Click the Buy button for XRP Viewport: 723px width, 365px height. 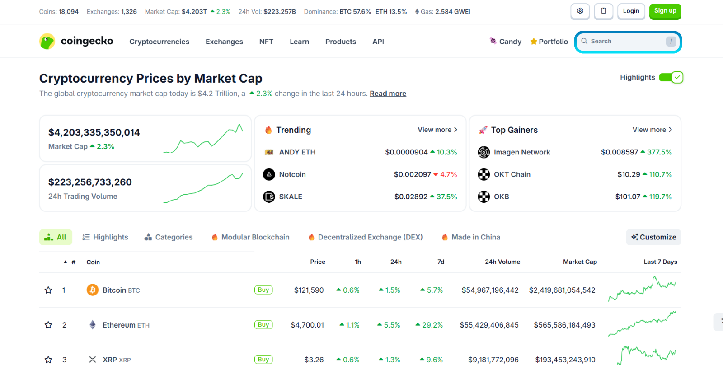(263, 360)
